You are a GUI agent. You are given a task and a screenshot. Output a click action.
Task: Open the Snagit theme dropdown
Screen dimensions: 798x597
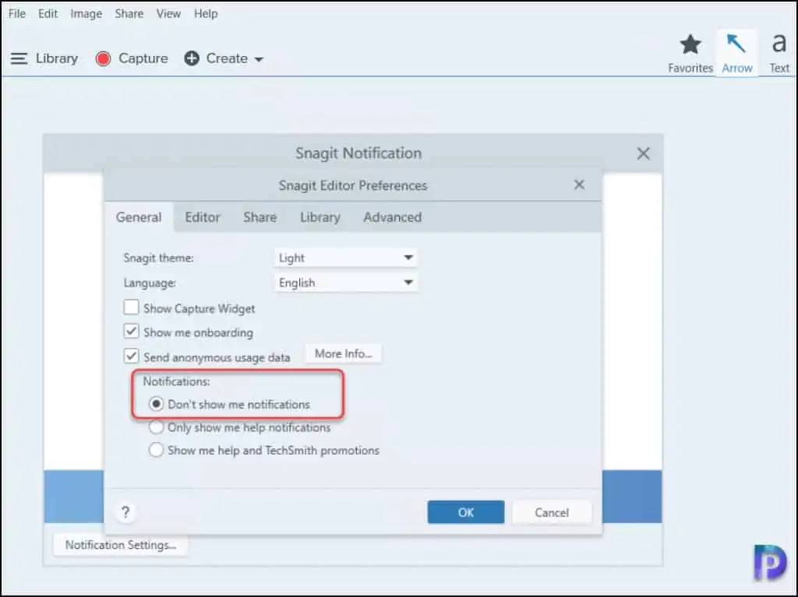[x=346, y=258]
